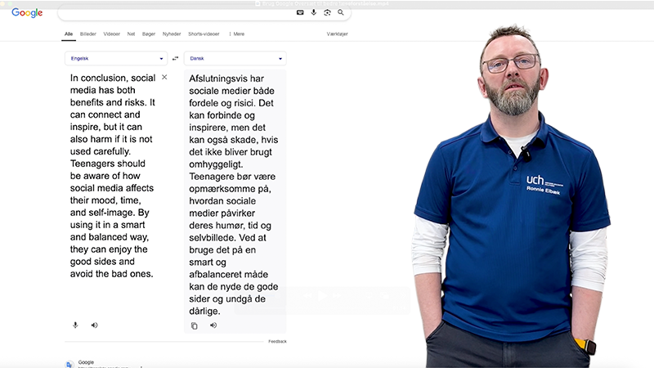Image resolution: width=654 pixels, height=368 pixels.
Task: Activate microphone input under English text
Action: 75,325
